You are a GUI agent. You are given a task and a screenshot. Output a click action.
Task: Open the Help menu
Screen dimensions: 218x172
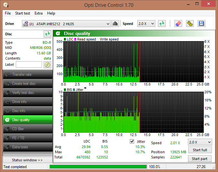[51, 13]
